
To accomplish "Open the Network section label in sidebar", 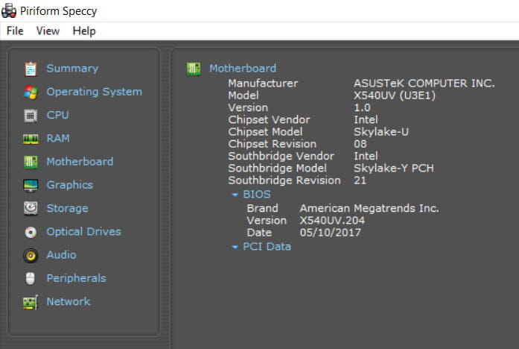I will click(69, 301).
